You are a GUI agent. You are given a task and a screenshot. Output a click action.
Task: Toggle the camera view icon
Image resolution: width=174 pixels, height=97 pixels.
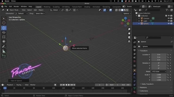129,37
